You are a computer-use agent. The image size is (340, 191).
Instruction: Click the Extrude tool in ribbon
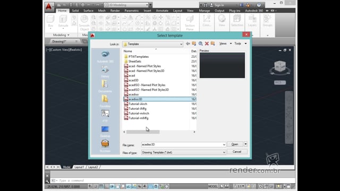(x=63, y=21)
